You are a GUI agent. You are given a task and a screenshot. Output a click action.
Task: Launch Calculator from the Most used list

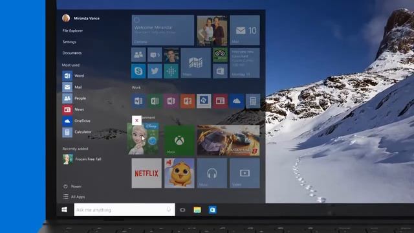point(77,132)
